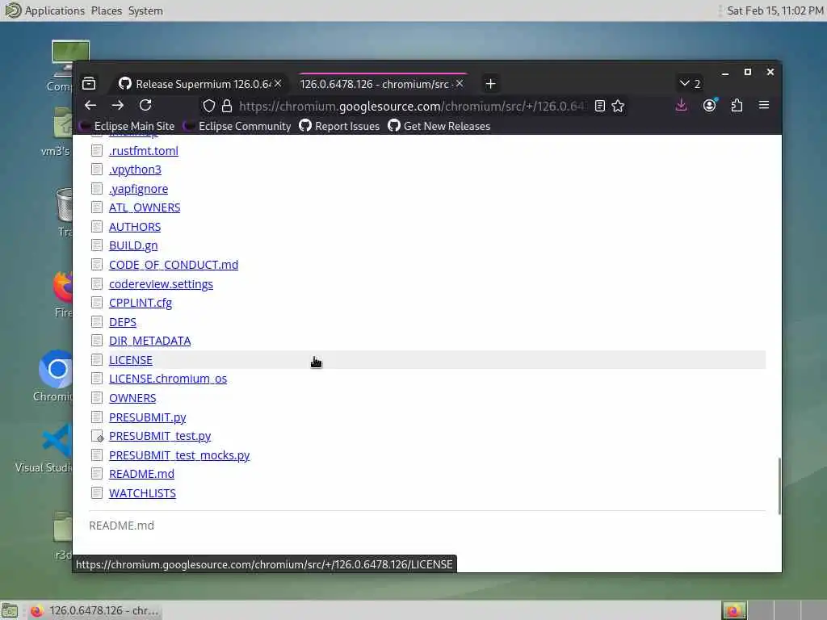
Task: Open the WATCHLISTS file link
Action: (142, 493)
